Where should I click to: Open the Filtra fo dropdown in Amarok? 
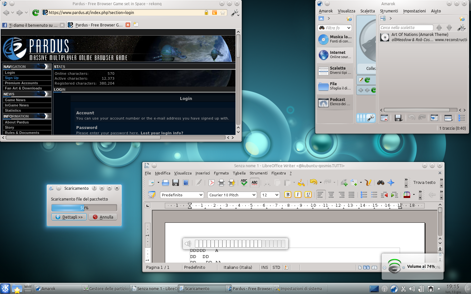(349, 28)
